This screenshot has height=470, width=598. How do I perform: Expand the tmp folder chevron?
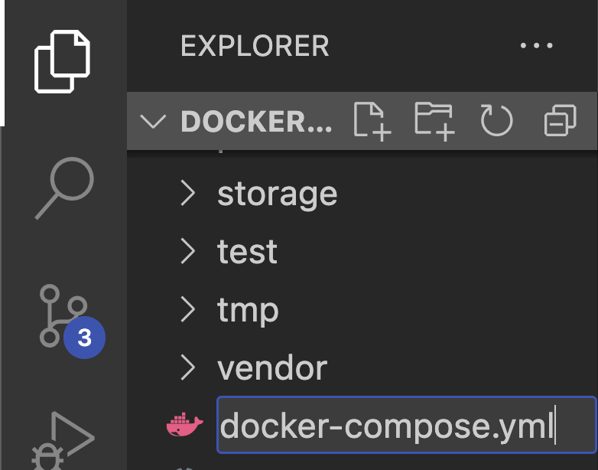(188, 310)
